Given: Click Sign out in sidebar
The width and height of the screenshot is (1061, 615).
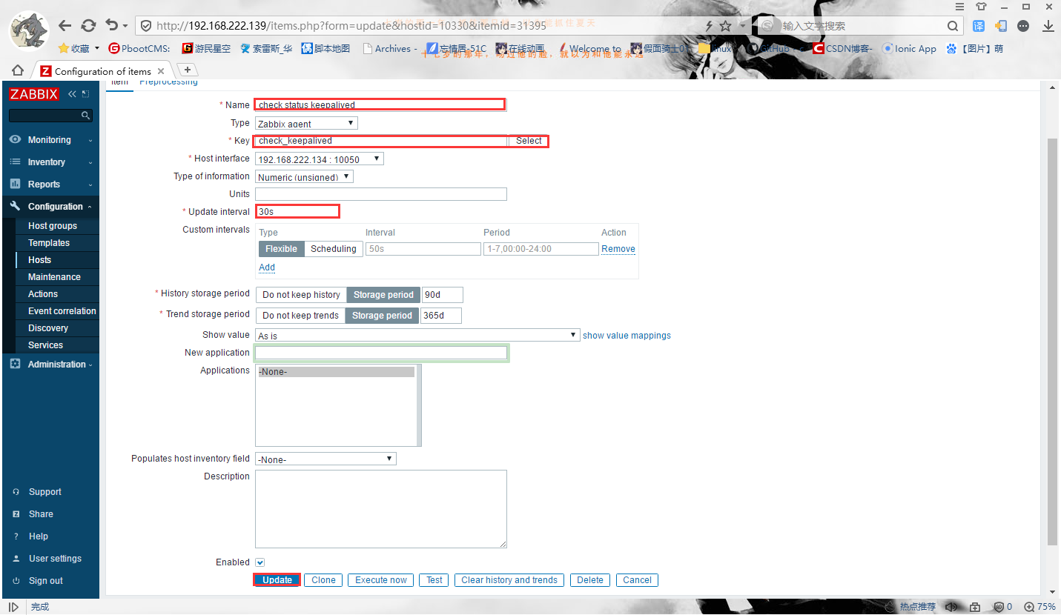Looking at the screenshot, I should (45, 581).
